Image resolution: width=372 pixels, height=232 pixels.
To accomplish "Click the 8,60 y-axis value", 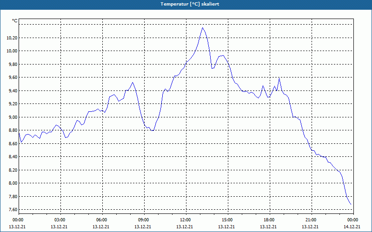I will [14, 143].
